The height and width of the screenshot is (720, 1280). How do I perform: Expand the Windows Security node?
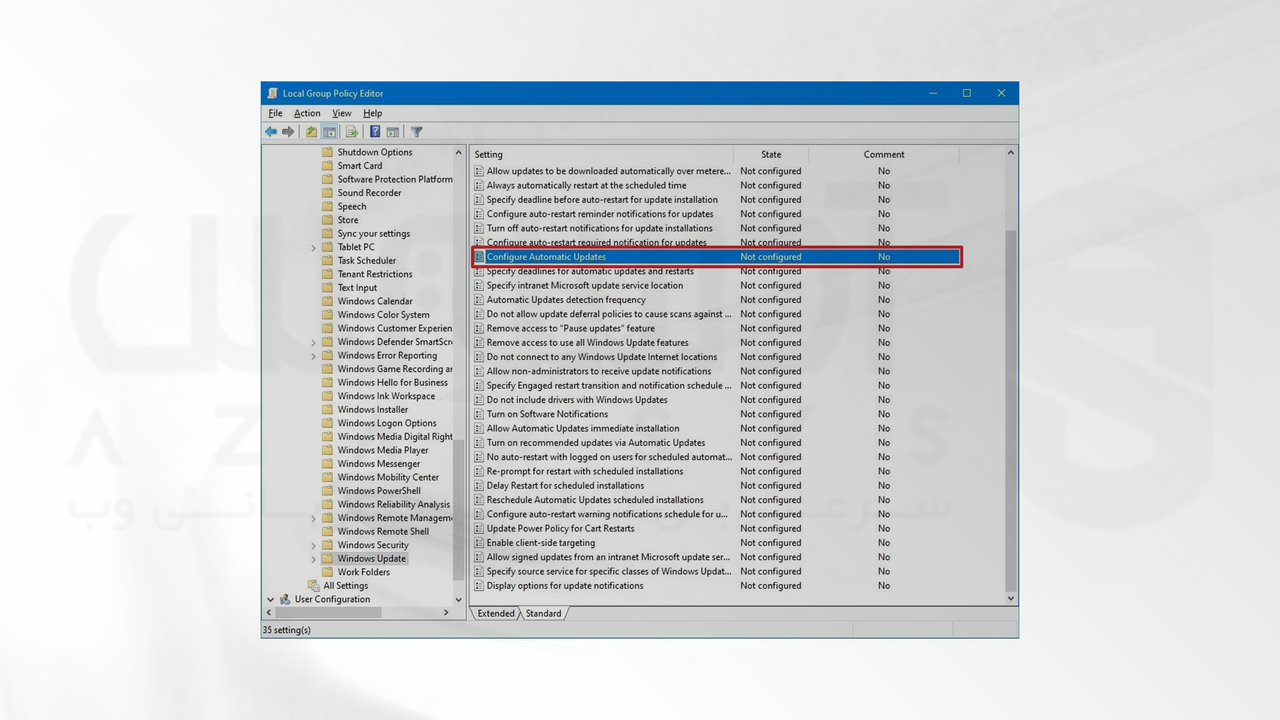point(313,546)
